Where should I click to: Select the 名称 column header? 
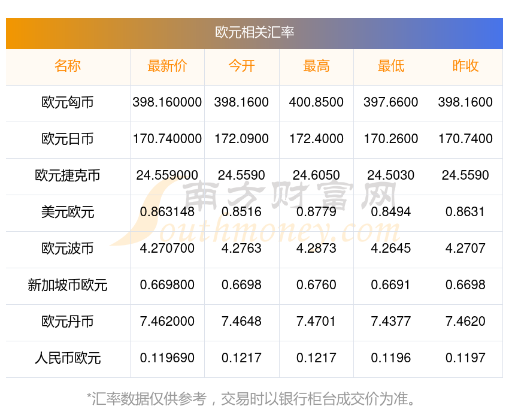[x=68, y=66]
